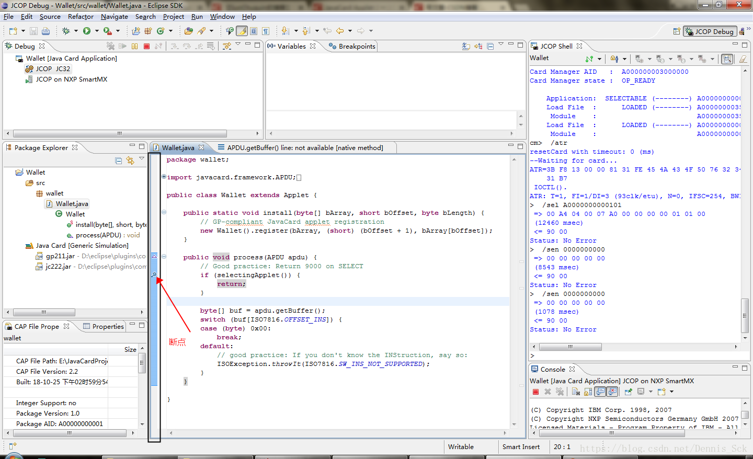Open the Debug launch dropdown arrow
The height and width of the screenshot is (459, 753).
pyautogui.click(x=76, y=31)
